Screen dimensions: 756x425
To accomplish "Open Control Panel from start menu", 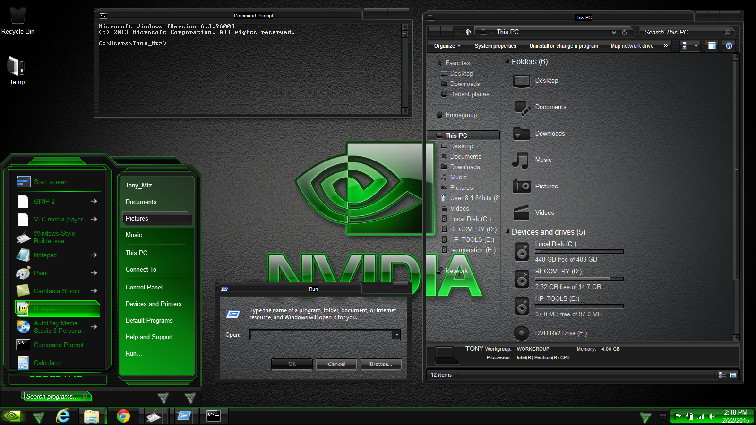I will [x=144, y=287].
